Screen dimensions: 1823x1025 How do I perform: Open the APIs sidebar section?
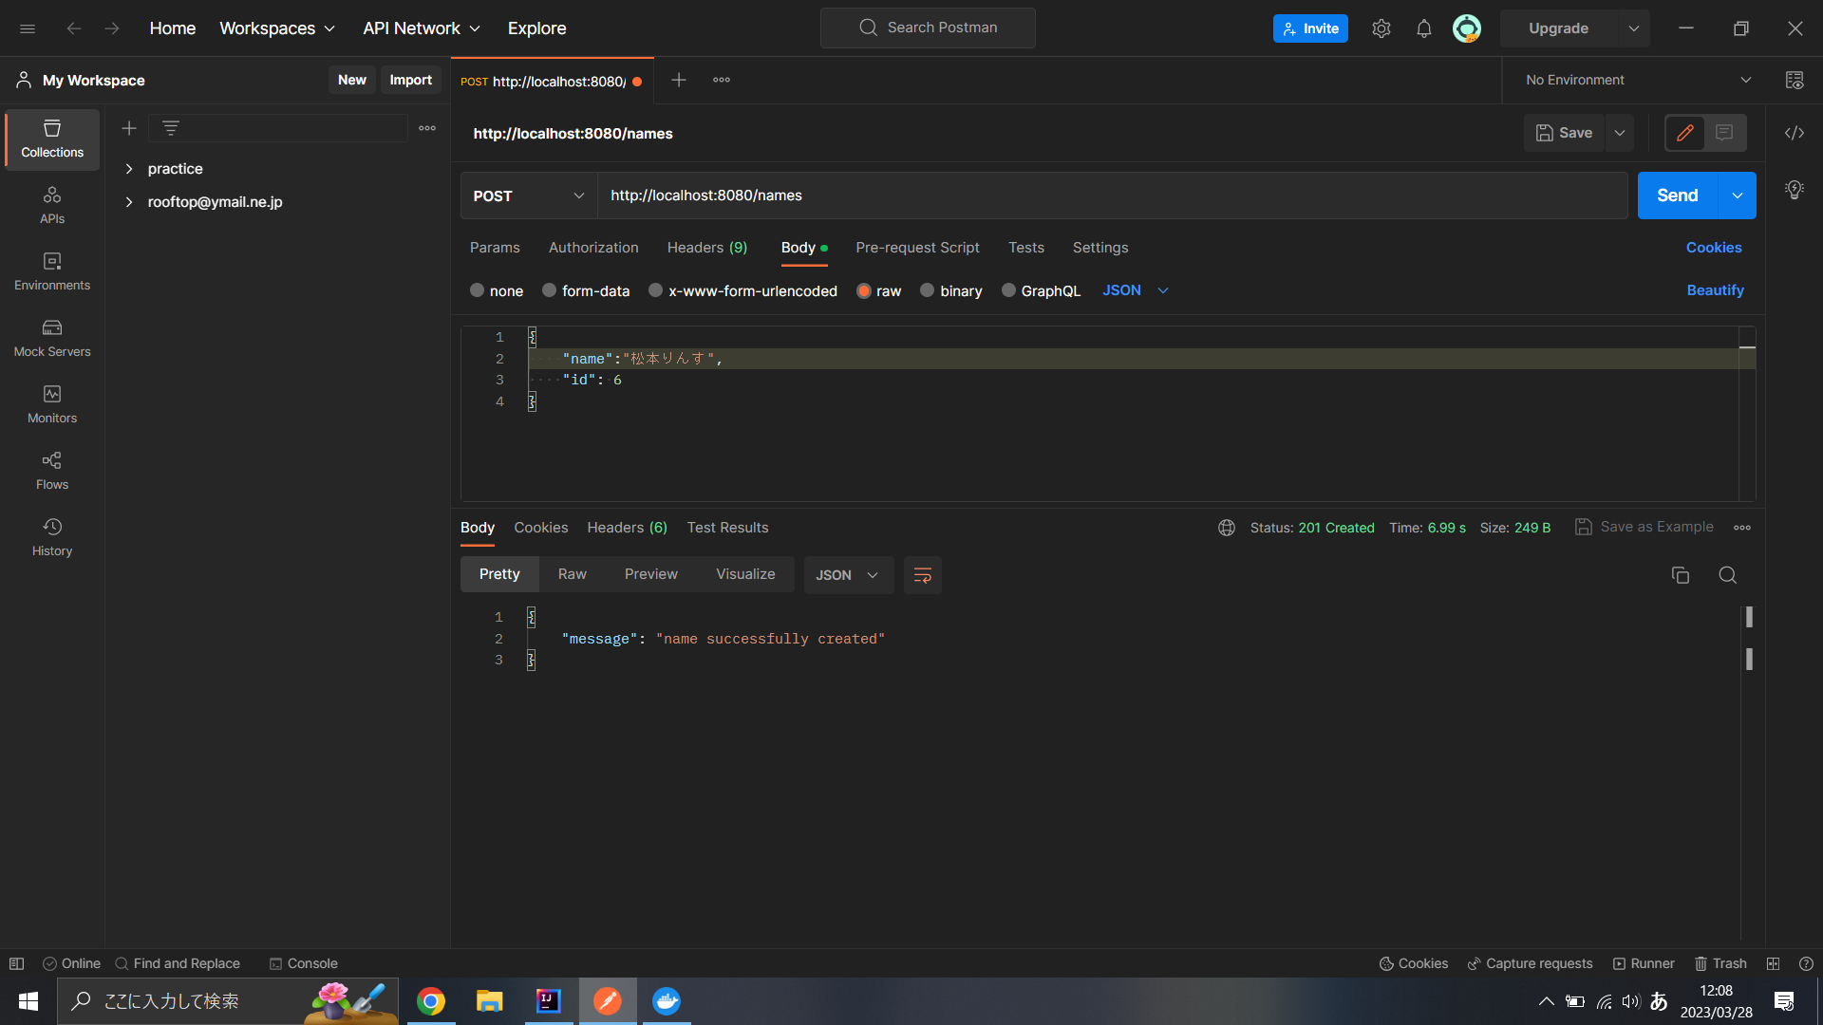tap(52, 205)
